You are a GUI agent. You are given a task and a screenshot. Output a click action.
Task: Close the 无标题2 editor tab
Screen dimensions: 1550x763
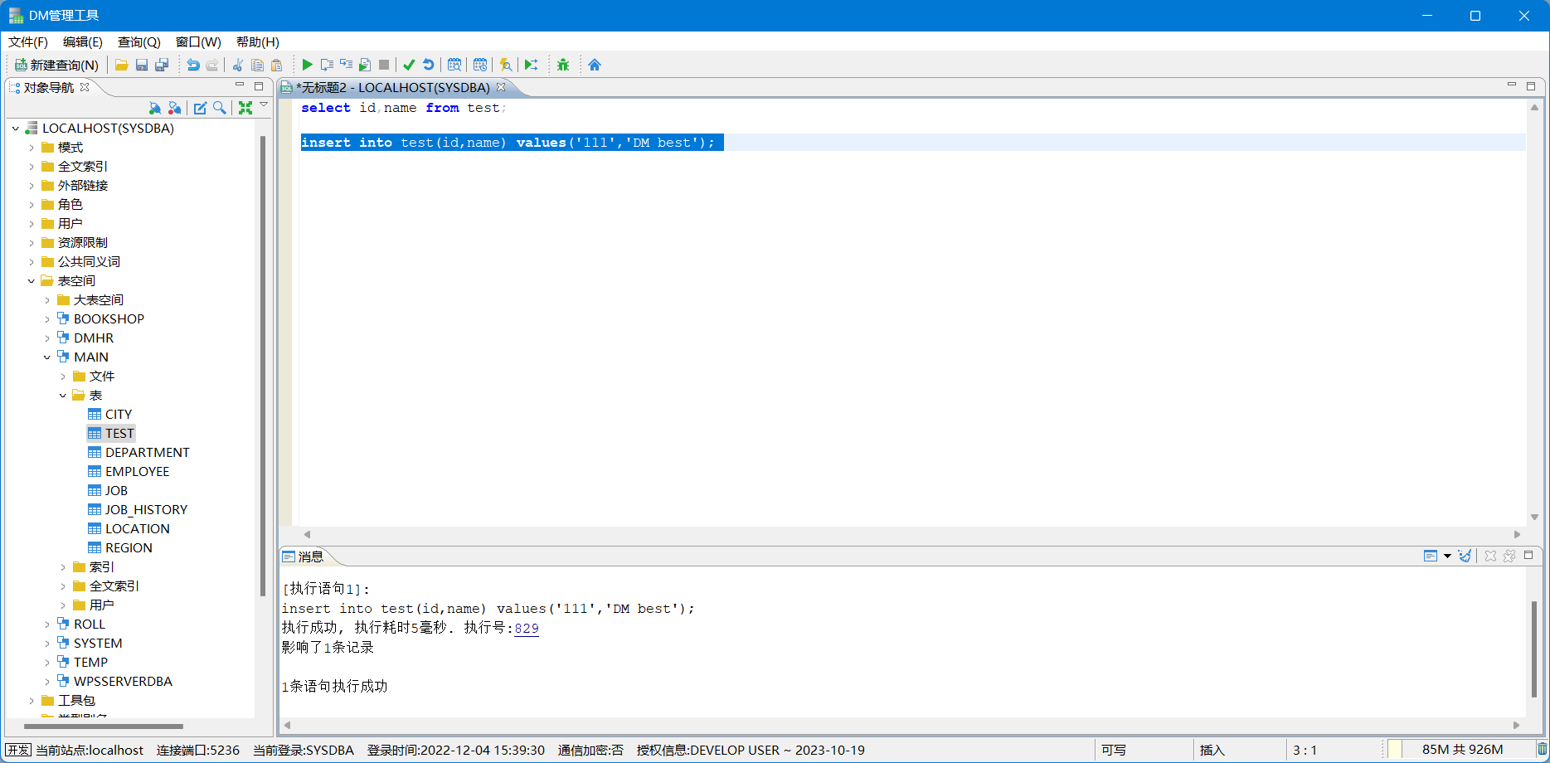501,87
